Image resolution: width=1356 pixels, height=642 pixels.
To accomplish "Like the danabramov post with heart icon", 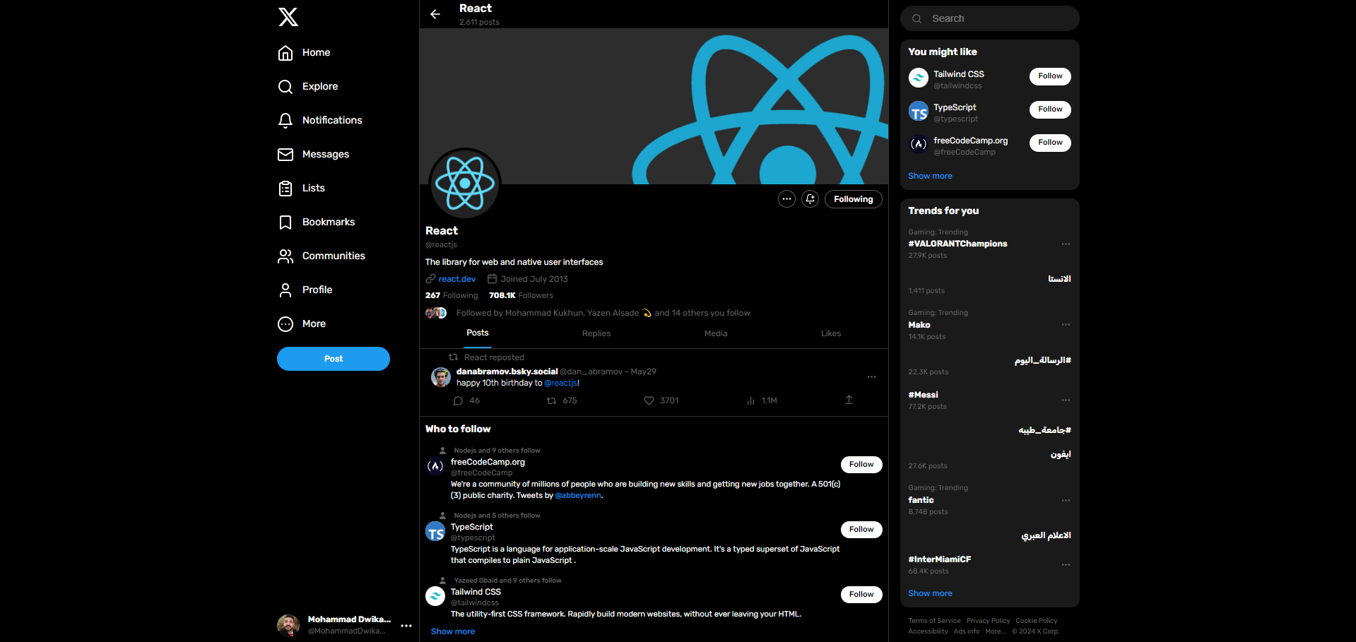I will (649, 400).
